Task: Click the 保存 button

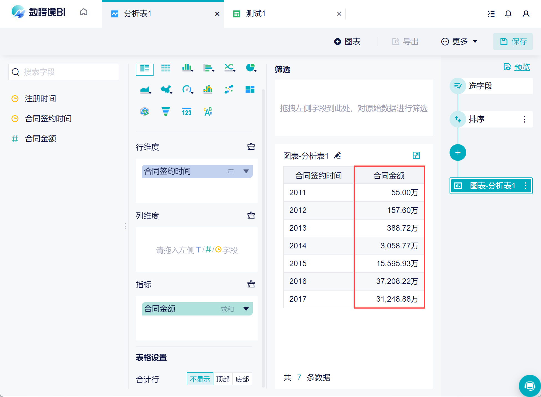Action: (x=513, y=42)
